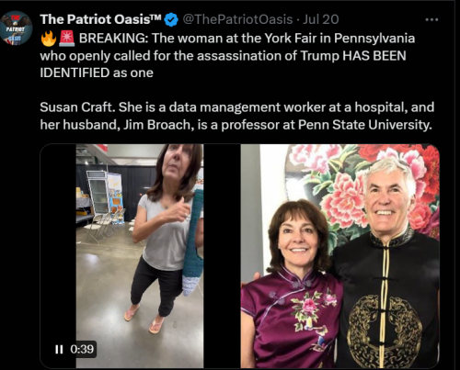Open the Jul 20 post date link
The width and height of the screenshot is (460, 370).
(x=321, y=19)
